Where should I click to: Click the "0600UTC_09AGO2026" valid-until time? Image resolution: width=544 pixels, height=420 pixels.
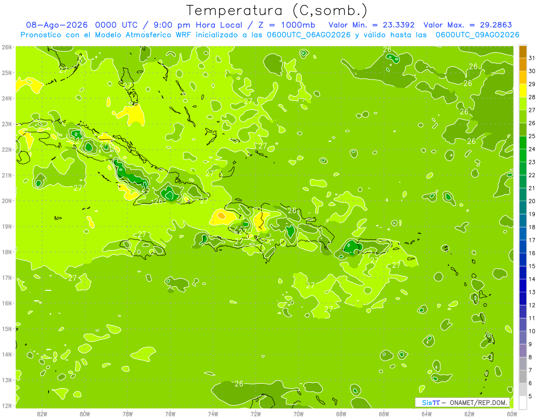tap(477, 34)
